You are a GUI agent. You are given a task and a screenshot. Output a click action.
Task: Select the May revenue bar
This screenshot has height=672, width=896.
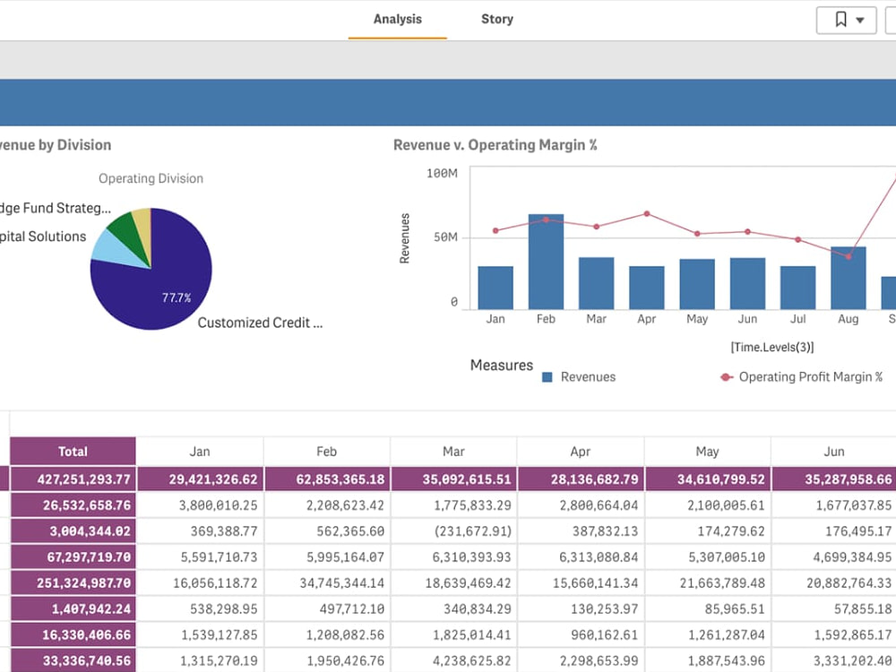coord(696,284)
